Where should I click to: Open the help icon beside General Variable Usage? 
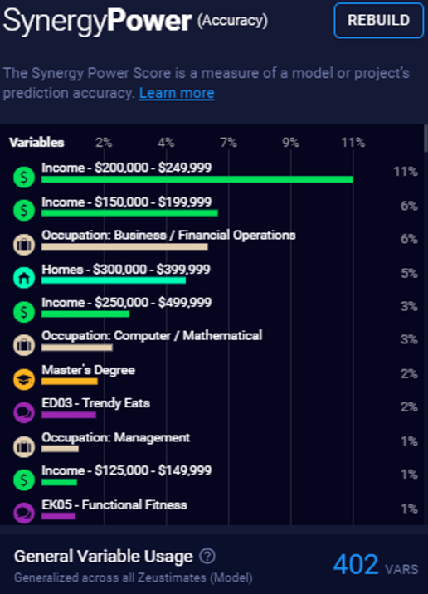207,556
